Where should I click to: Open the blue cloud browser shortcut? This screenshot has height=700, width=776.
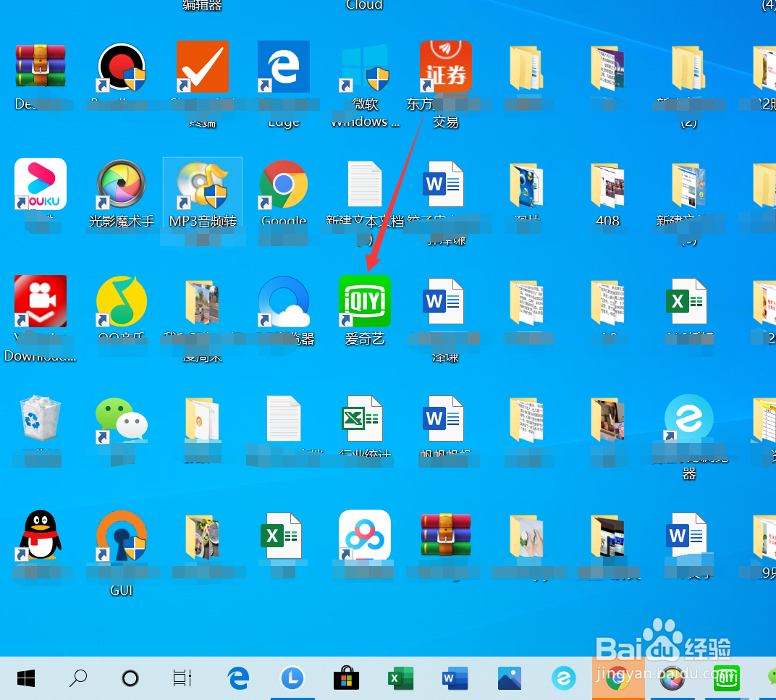pyautogui.click(x=284, y=301)
